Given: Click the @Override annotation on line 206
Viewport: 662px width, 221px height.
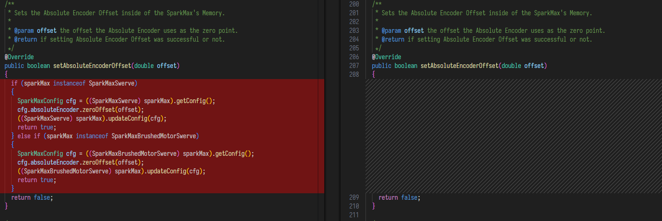Looking at the screenshot, I should [386, 57].
